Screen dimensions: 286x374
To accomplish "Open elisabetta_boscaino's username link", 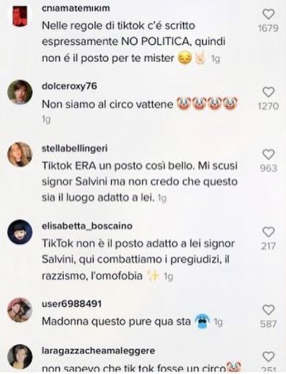I will point(87,226).
